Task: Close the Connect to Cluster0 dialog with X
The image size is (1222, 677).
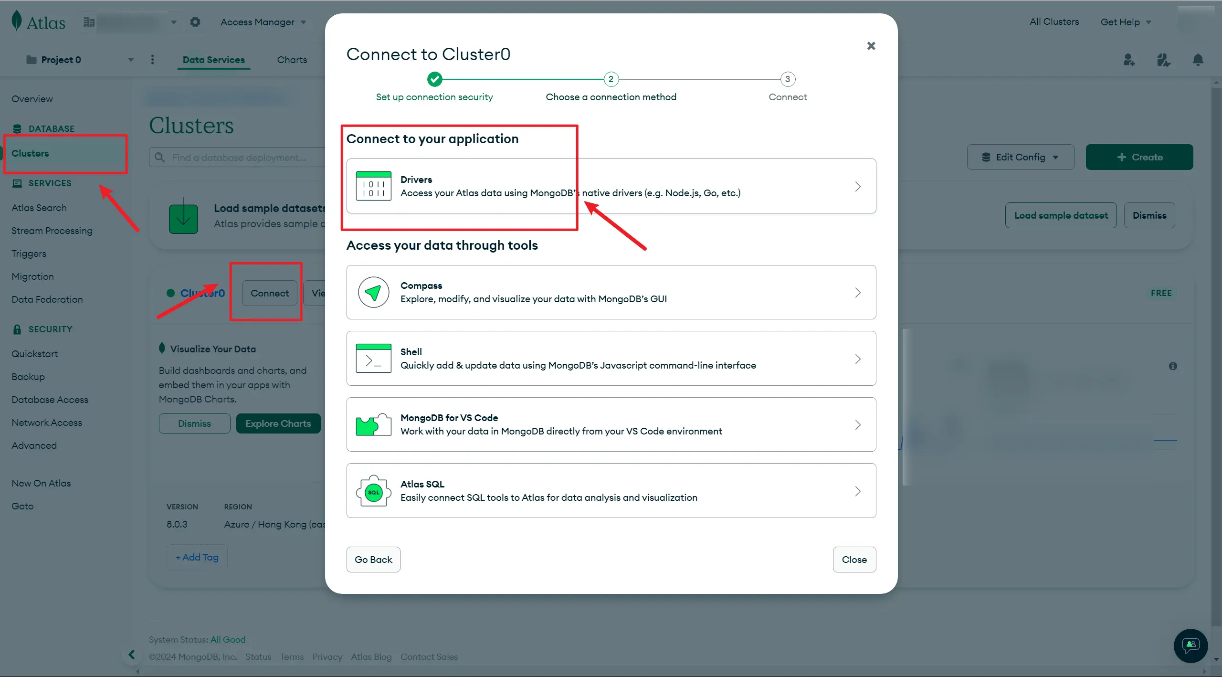Action: [871, 46]
